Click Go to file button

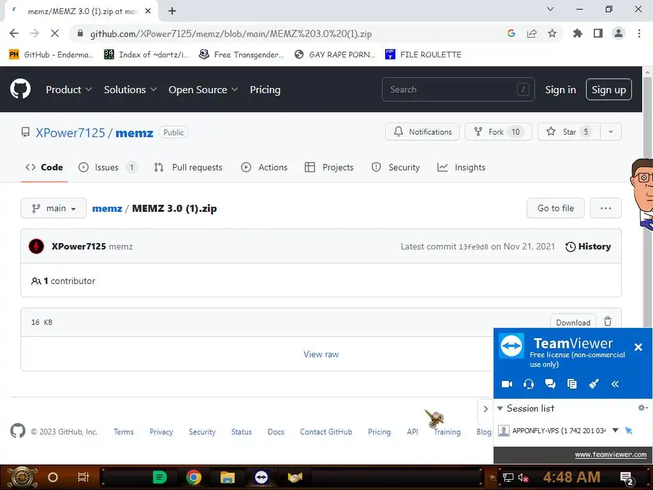click(x=555, y=208)
